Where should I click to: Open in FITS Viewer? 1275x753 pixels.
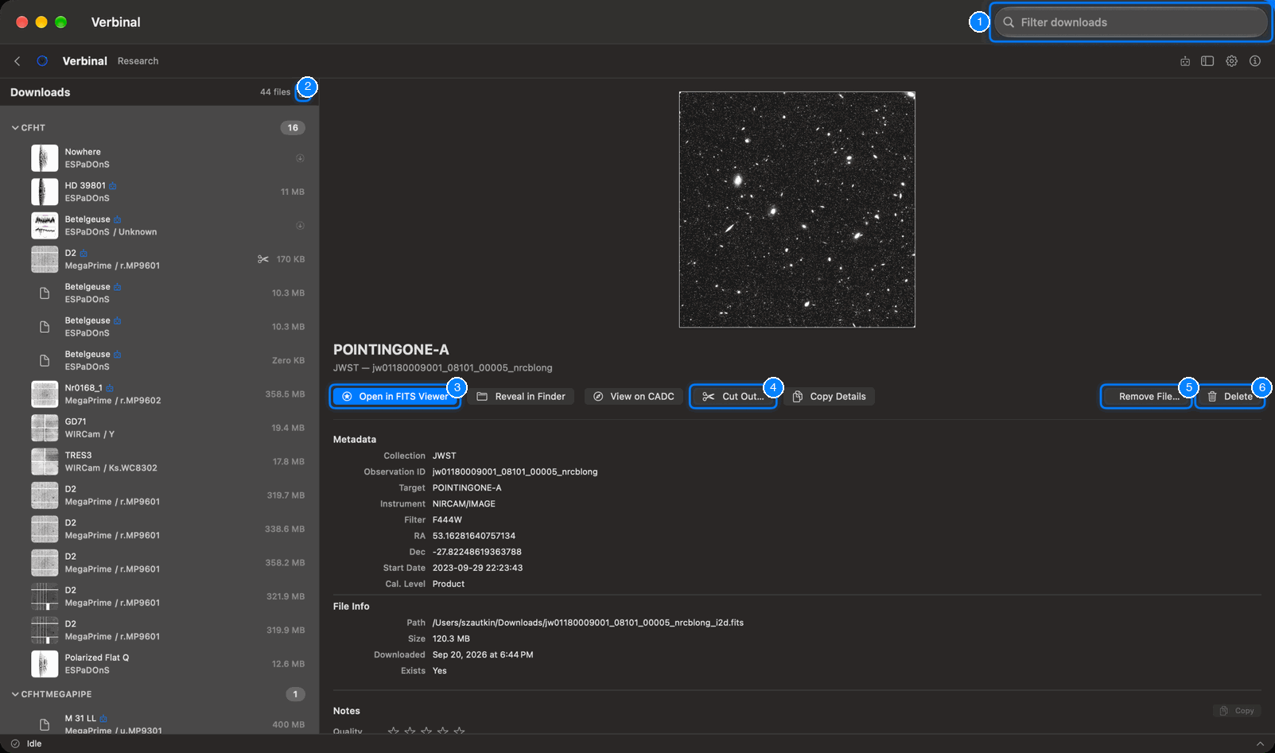click(395, 397)
